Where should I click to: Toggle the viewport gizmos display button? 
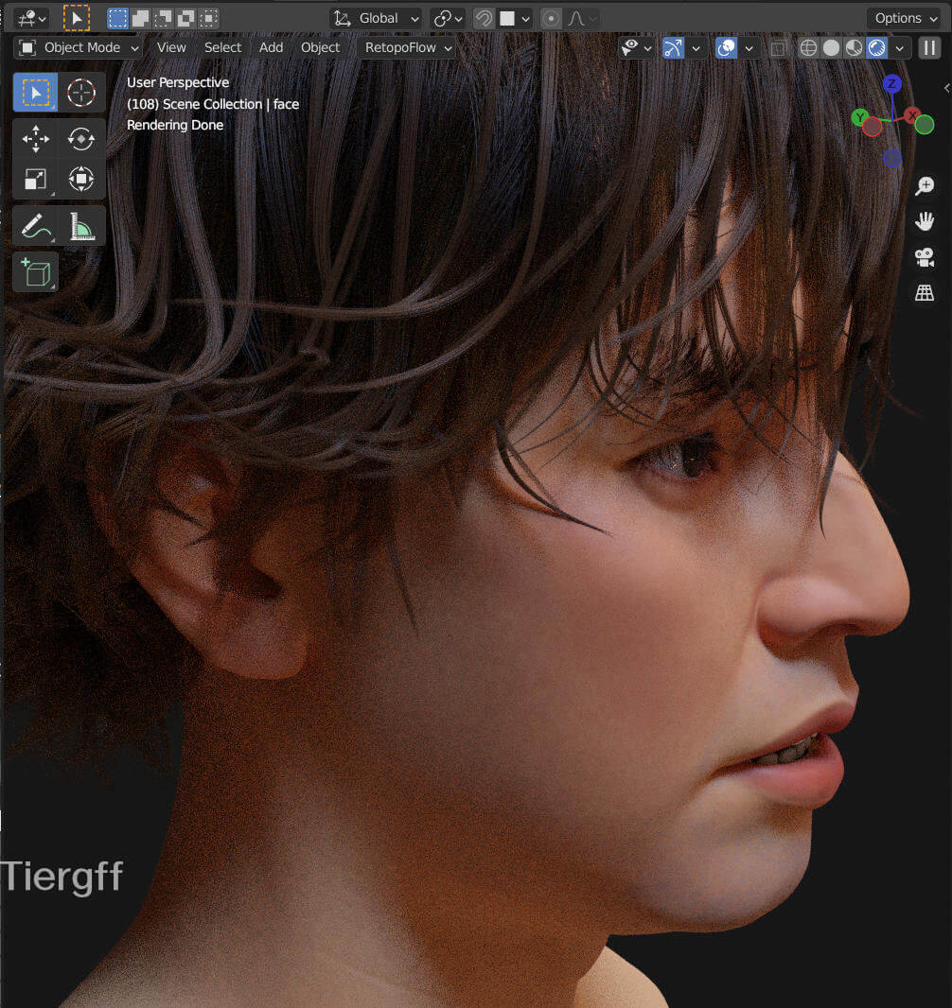tap(673, 47)
